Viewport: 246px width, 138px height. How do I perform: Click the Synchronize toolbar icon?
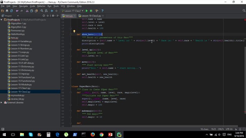coord(12,11)
